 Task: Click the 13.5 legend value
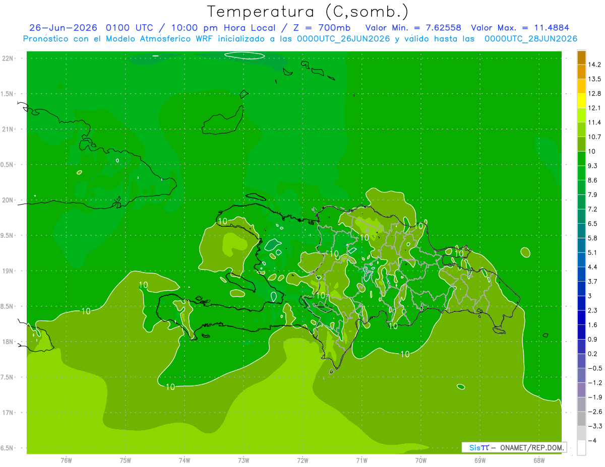pyautogui.click(x=594, y=79)
